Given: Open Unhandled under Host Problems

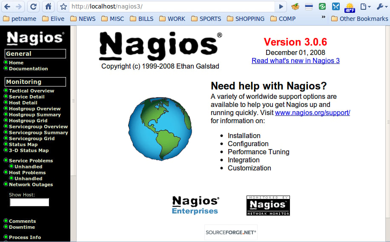Looking at the screenshot, I should pyautogui.click(x=29, y=179).
